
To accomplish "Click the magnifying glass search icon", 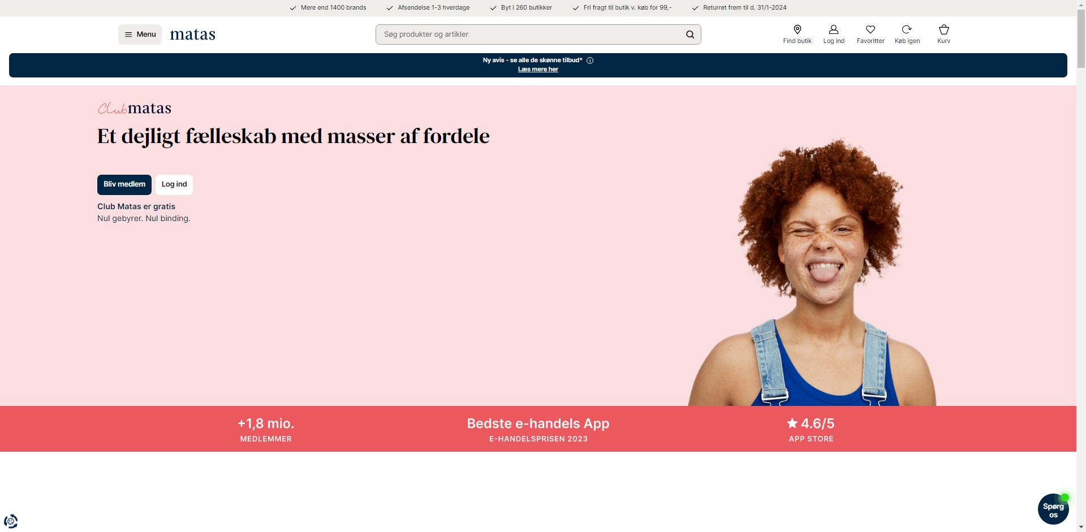I will (x=689, y=34).
